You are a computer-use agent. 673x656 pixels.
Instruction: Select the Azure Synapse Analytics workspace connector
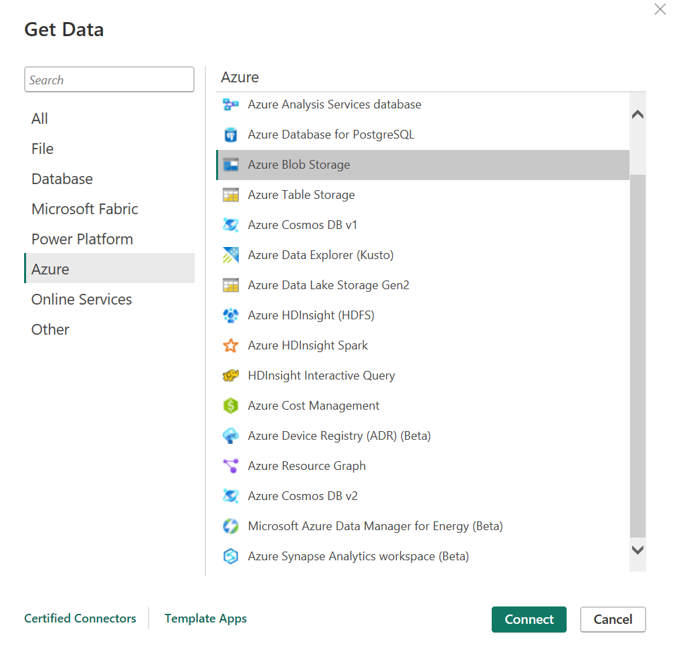click(x=358, y=556)
